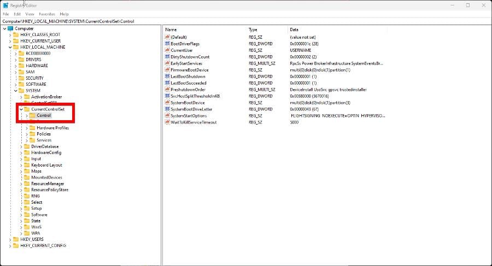Click the Hardware Profiles folder icon
Image resolution: width=492 pixels, height=266 pixels.
(x=32, y=128)
